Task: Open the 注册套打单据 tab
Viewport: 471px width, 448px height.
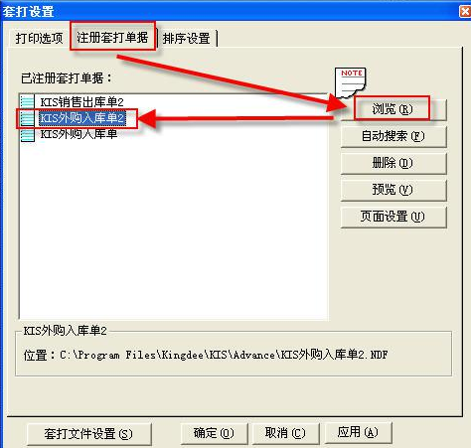Action: 112,37
